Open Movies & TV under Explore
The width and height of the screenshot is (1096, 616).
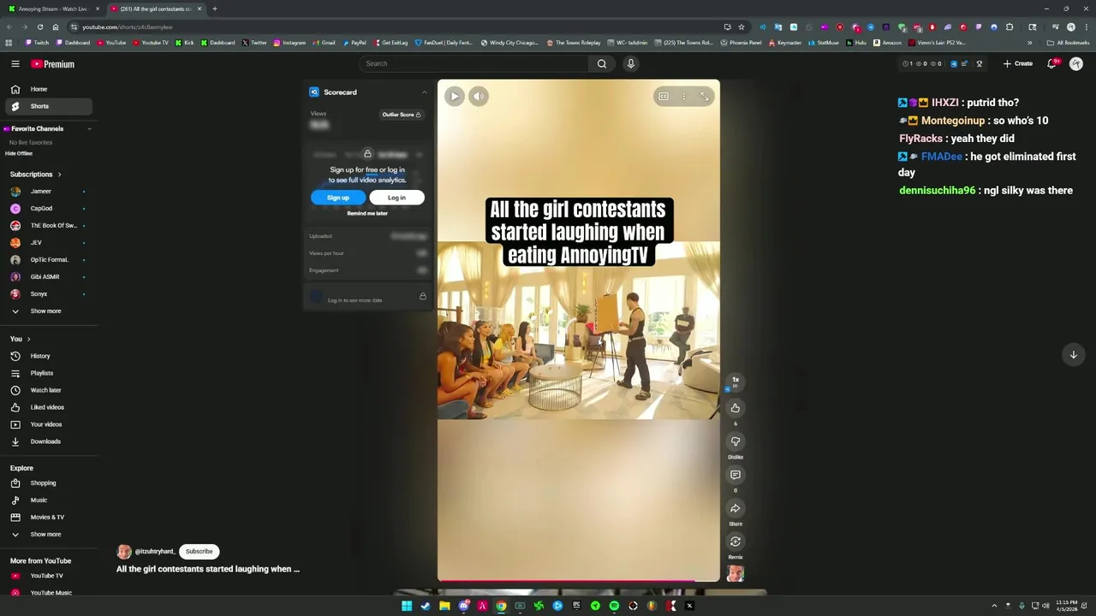(x=49, y=518)
